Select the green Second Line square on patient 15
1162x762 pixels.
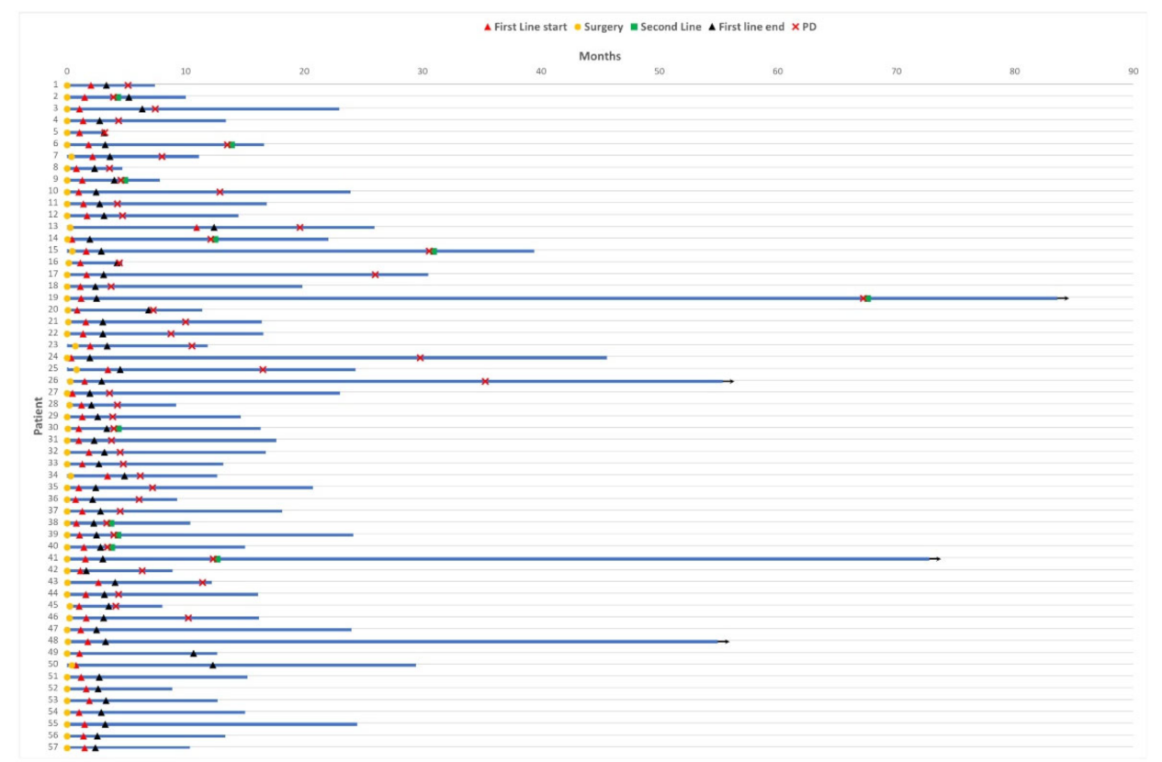click(434, 251)
